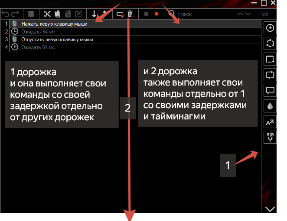
Task: Click the circular arrows loop icon in sidebar
Action: [x=270, y=43]
